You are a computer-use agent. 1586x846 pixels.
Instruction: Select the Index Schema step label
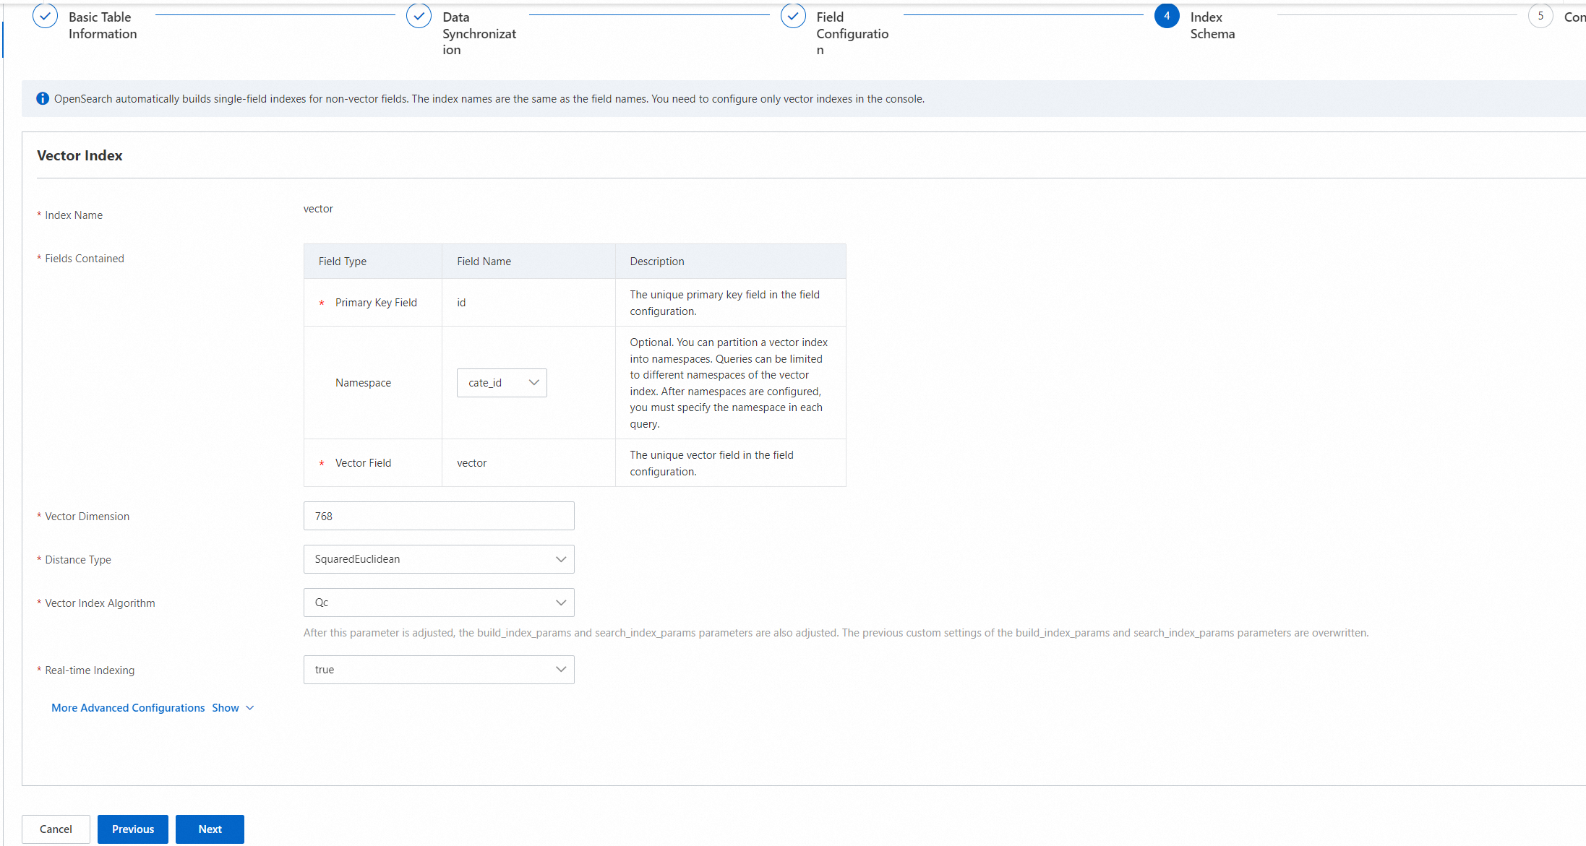click(x=1212, y=25)
